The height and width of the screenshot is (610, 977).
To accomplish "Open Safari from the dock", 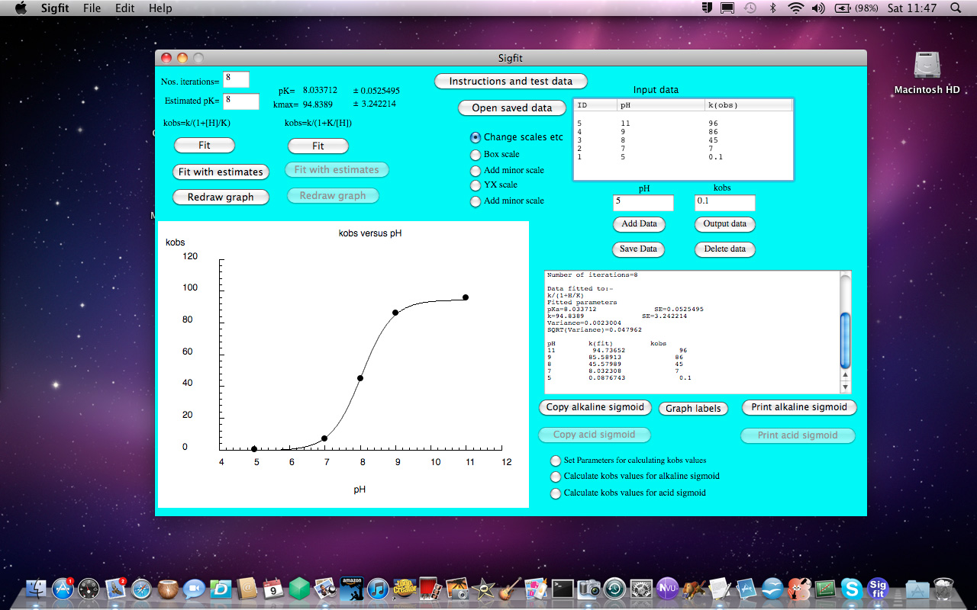I will tap(142, 588).
